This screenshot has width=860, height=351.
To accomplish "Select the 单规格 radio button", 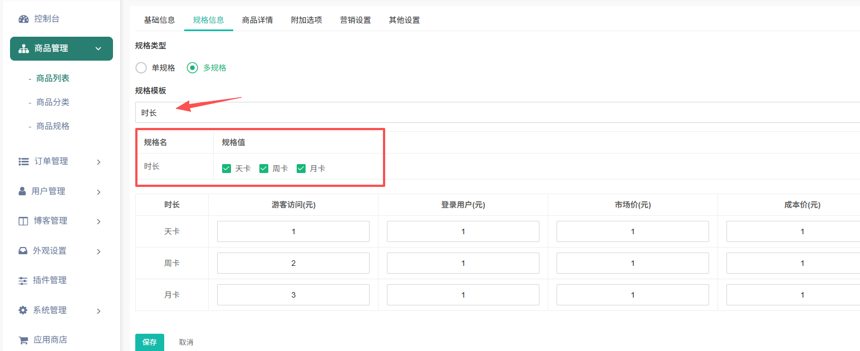I will [x=141, y=68].
